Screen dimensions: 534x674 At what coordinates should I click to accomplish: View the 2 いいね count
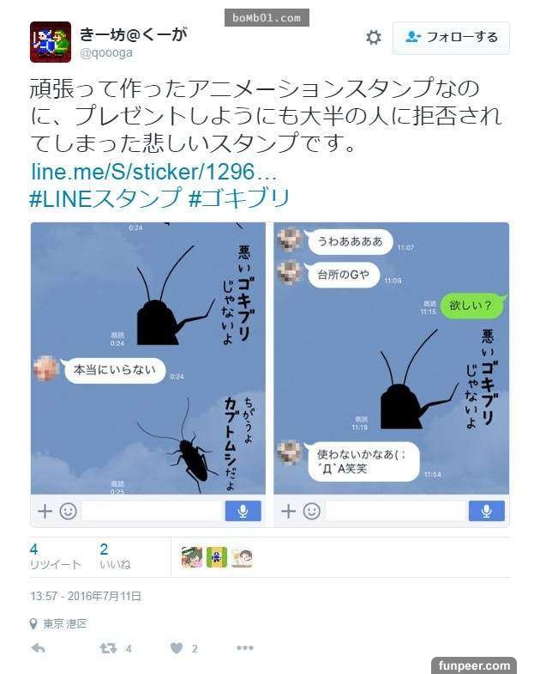click(x=115, y=556)
